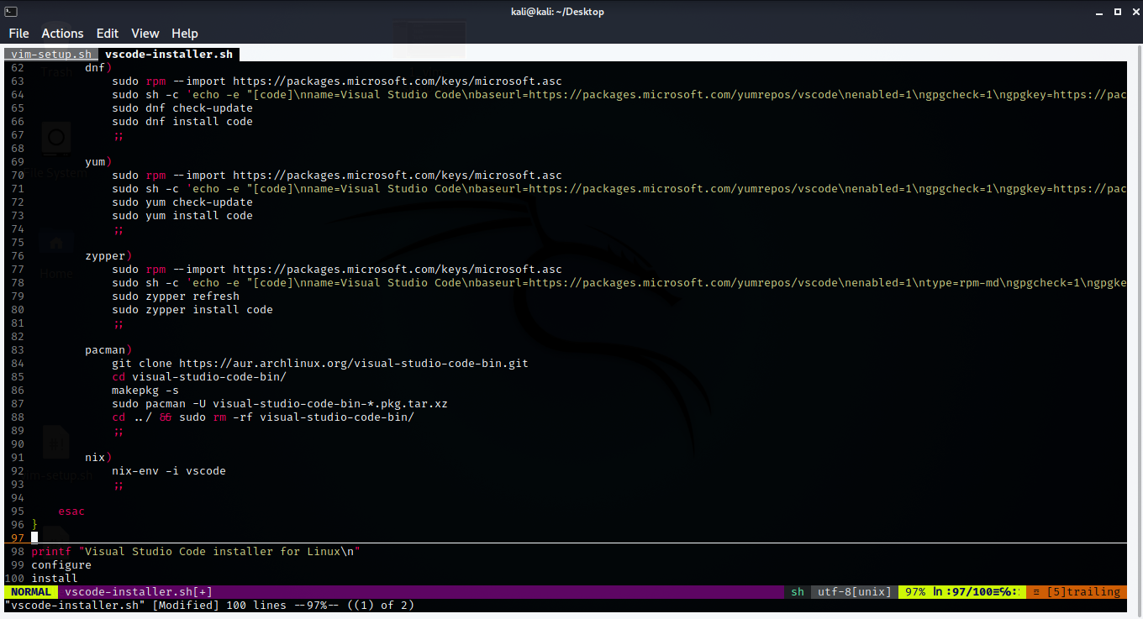
Task: Click the sh filetype status segment
Action: pos(798,592)
